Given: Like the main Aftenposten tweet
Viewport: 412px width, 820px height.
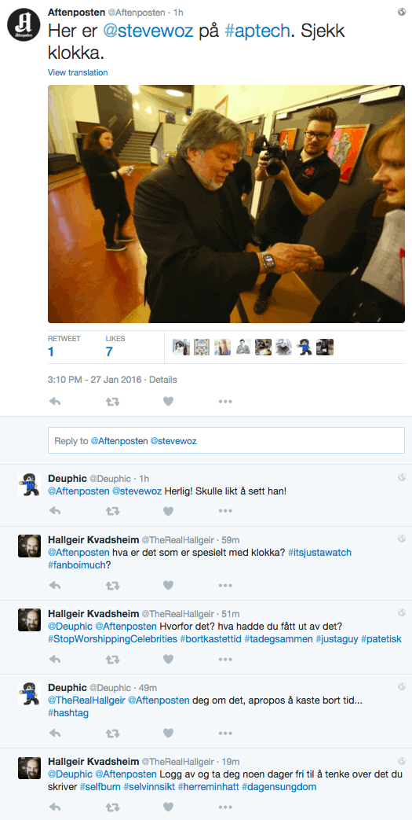Looking at the screenshot, I should click(x=168, y=401).
